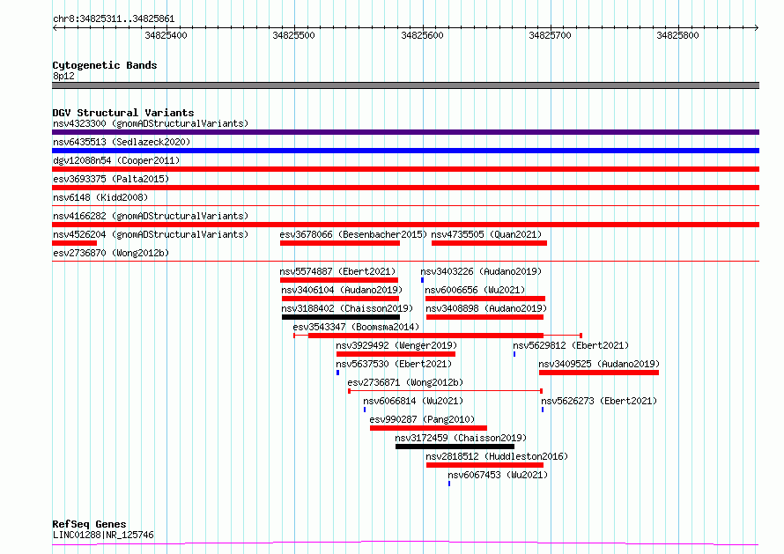The height and width of the screenshot is (554, 784).
Task: Select the nsv3929492 Wenger2019 label
Action: [396, 345]
